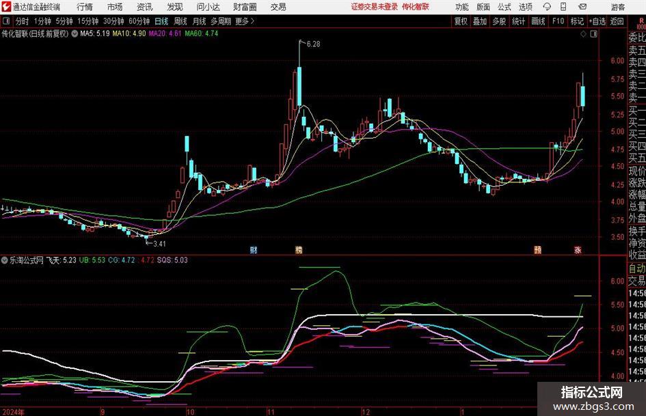Open the mail envelope icon
The width and height of the screenshot is (646, 416).
[x=582, y=7]
